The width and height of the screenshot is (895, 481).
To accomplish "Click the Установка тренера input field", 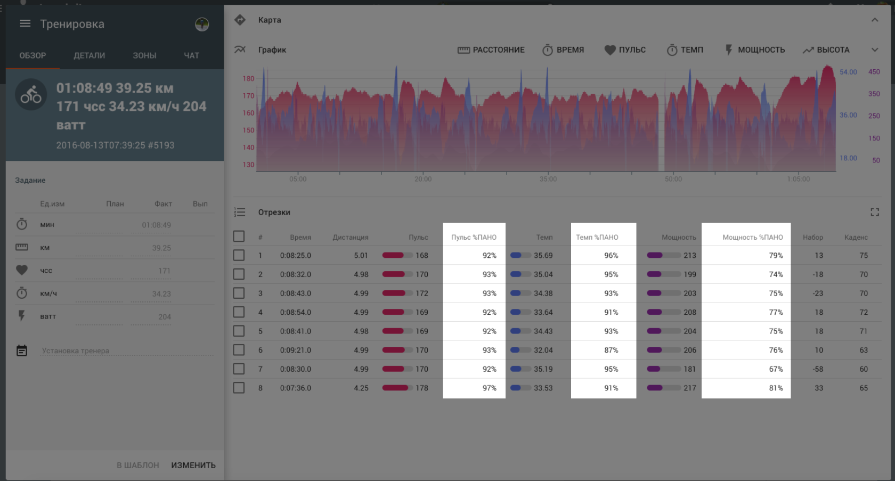I will click(x=127, y=350).
